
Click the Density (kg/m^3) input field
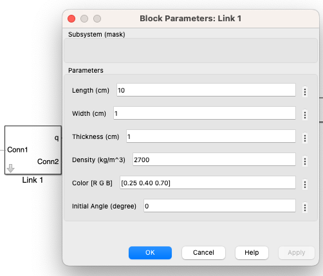point(214,160)
